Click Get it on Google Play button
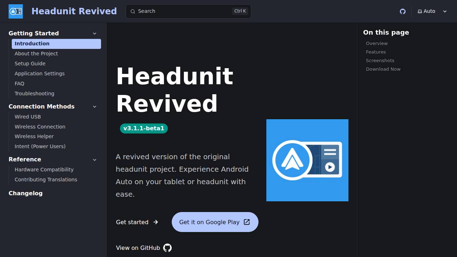This screenshot has width=457, height=257. coord(215,222)
